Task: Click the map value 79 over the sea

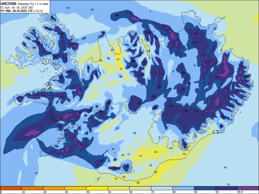Action: 228,185
